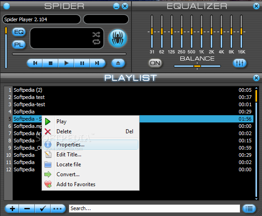
Task: Click duration 01:56 of selected track
Action: pyautogui.click(x=245, y=119)
